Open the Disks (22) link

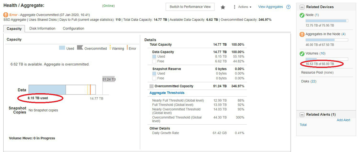309,81
